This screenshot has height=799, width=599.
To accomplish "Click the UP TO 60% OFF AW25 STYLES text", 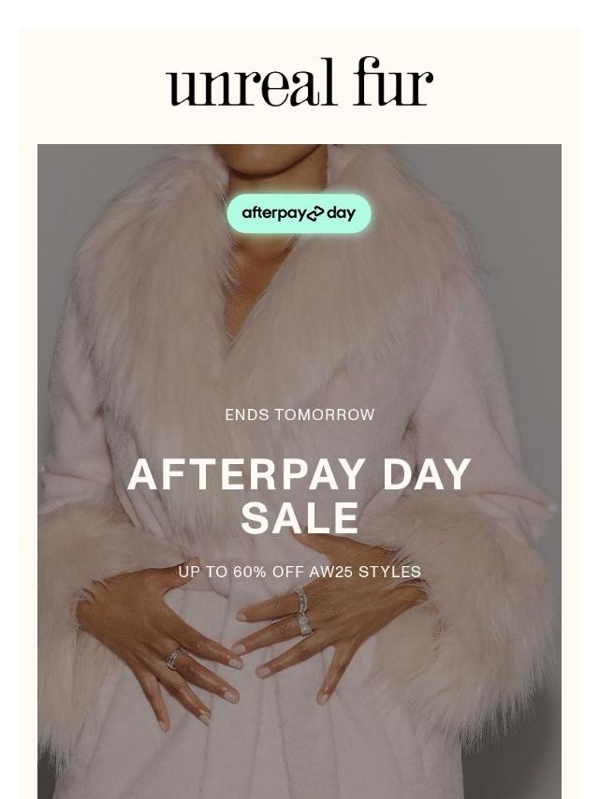I will coord(299,572).
